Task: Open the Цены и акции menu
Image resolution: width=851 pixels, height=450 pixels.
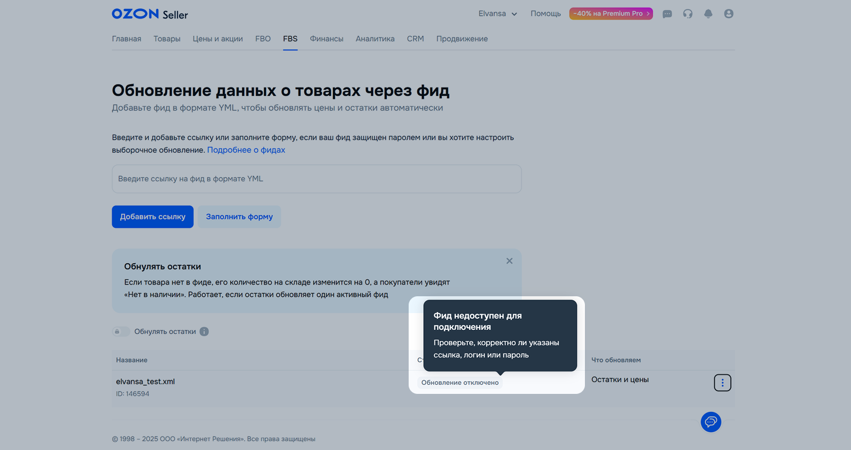Action: click(x=218, y=39)
